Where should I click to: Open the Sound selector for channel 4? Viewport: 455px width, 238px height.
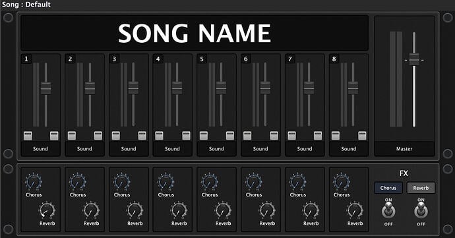tap(172, 149)
